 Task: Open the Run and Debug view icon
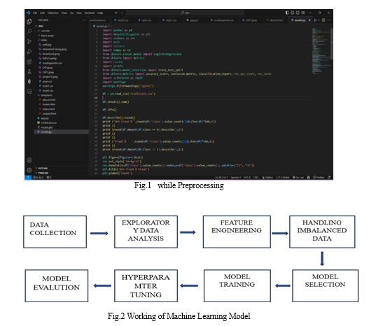[29, 52]
